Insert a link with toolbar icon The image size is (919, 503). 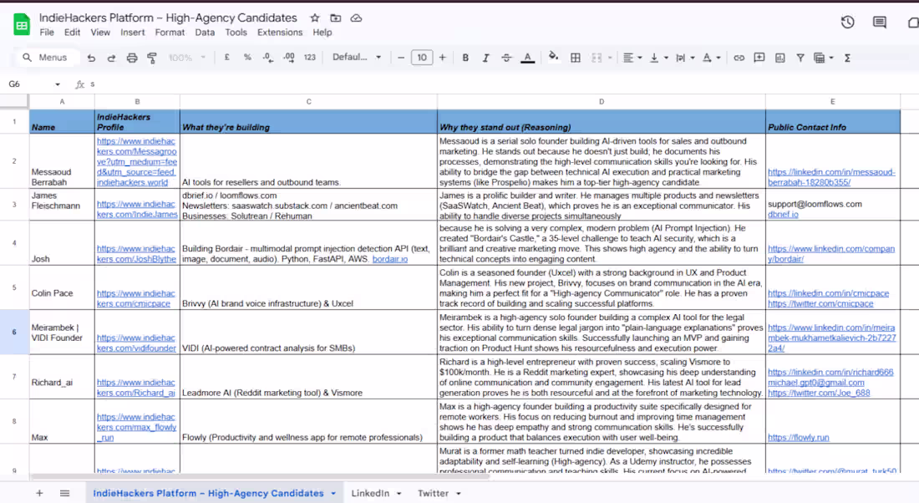pyautogui.click(x=739, y=58)
